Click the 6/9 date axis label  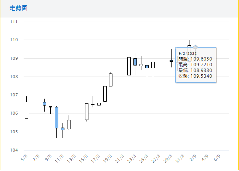coord(217,157)
